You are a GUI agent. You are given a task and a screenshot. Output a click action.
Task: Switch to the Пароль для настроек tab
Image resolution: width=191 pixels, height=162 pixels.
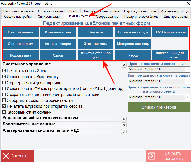point(140,11)
